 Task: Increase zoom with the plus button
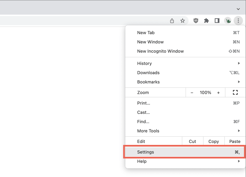218,93
